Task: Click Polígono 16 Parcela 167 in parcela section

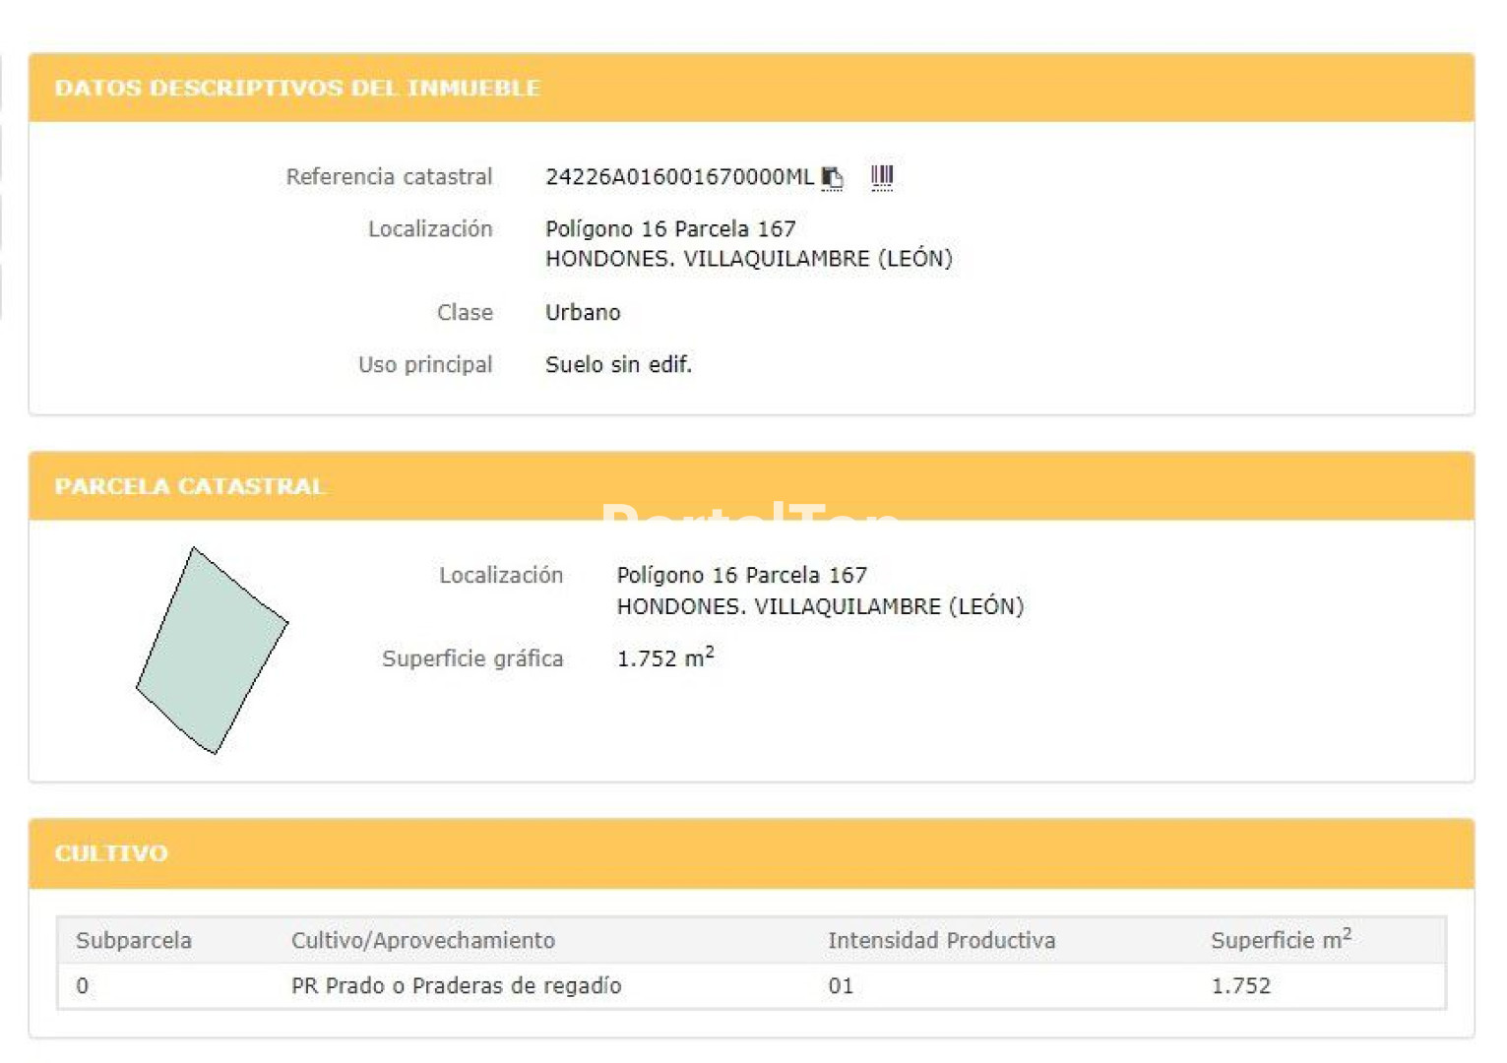Action: pyautogui.click(x=741, y=576)
